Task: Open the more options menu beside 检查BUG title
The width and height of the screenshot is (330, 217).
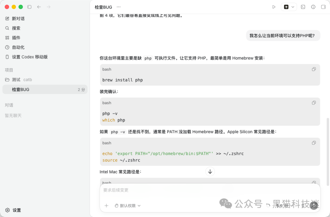Action: 119,7
